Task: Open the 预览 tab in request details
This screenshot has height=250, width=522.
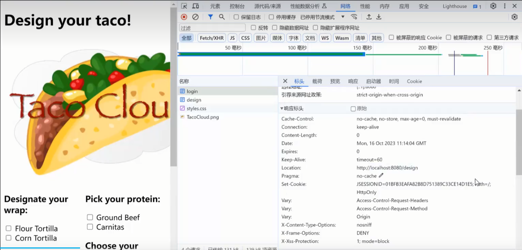Action: [x=335, y=81]
